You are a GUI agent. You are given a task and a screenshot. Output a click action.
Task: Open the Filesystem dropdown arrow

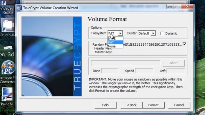click(x=120, y=33)
